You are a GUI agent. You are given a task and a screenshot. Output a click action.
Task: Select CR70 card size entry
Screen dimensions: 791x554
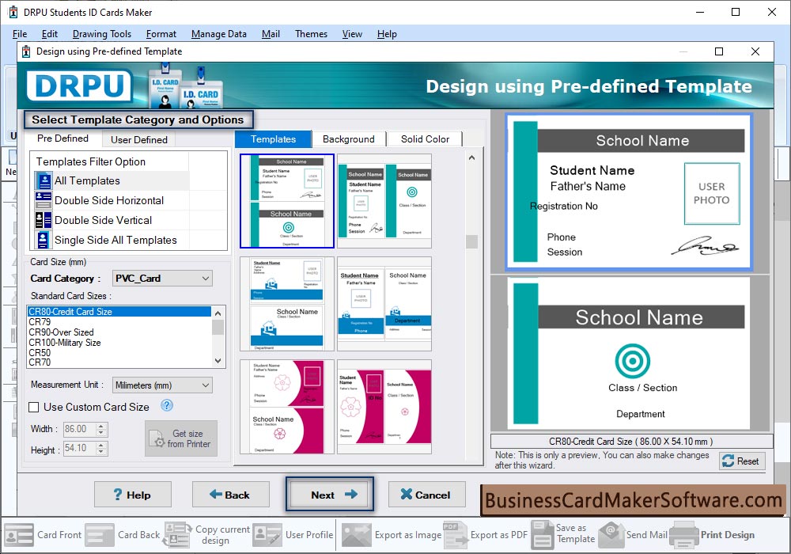[119, 362]
